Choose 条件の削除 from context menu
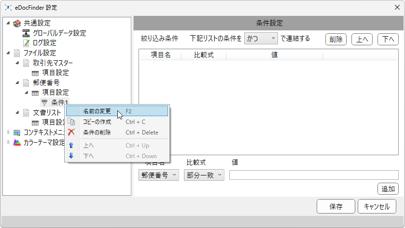Screen dimensions: 405x228 coord(117,132)
